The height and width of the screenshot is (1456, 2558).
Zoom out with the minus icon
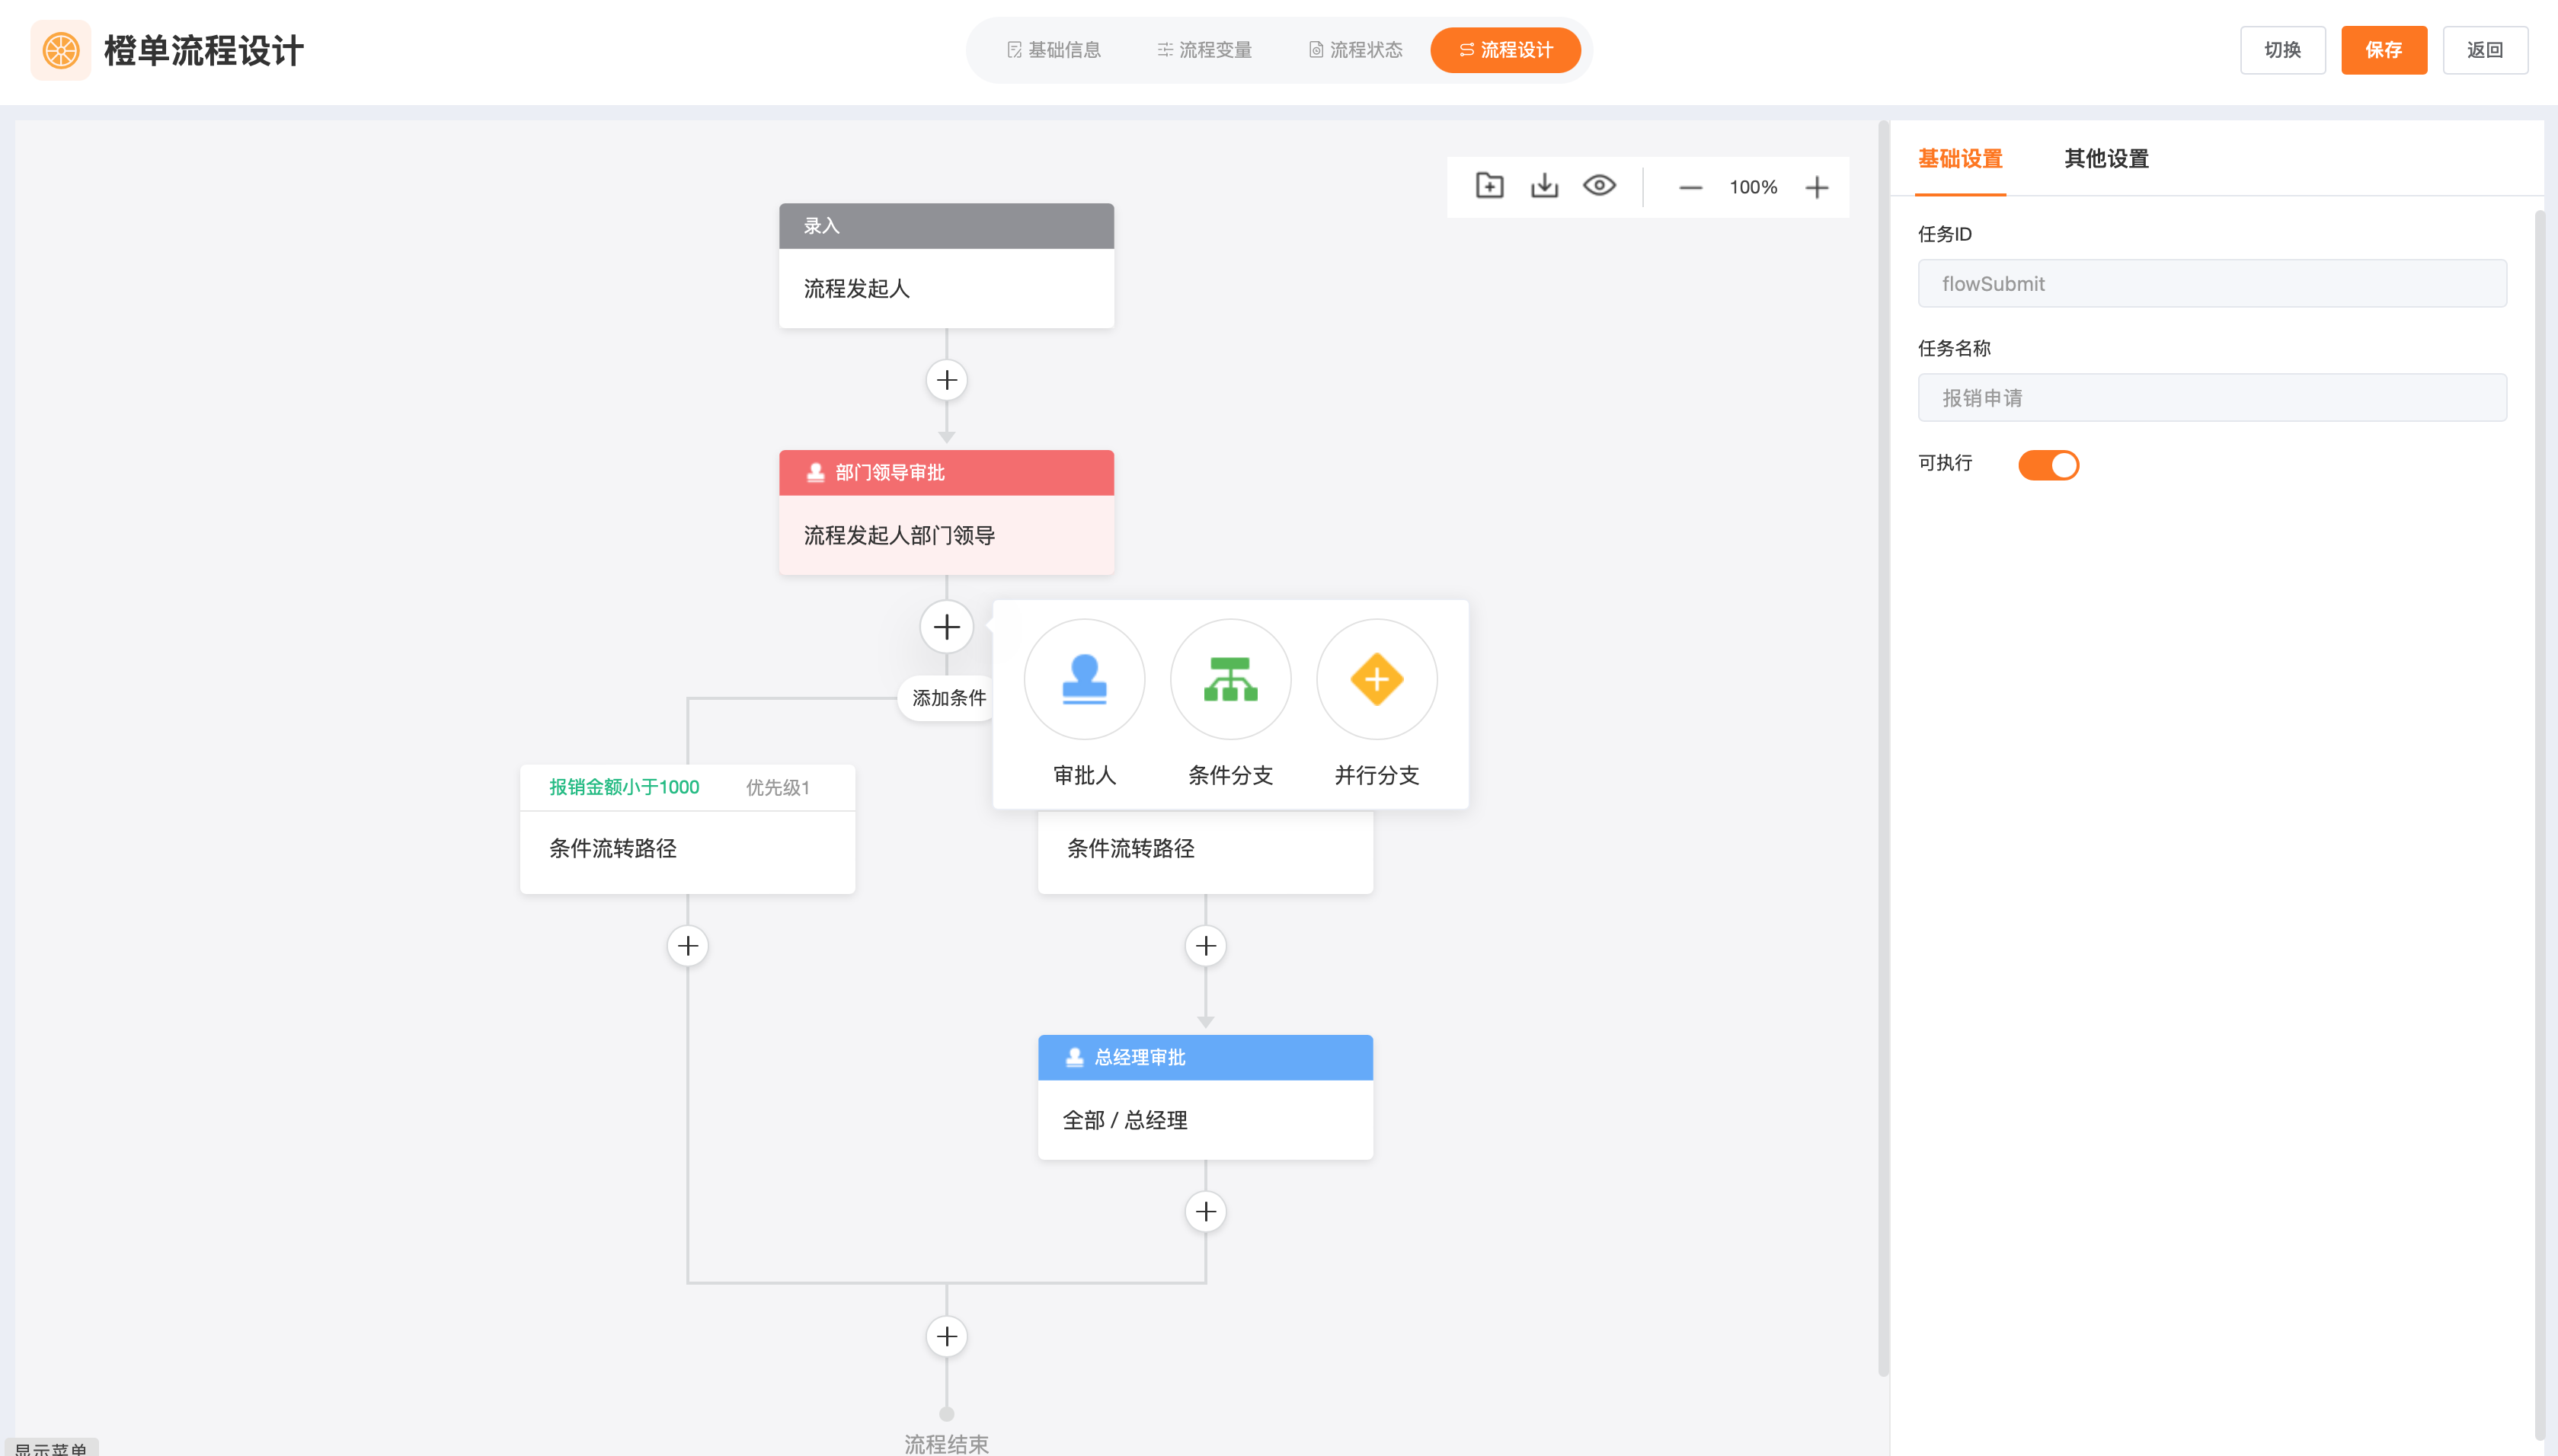(1690, 187)
